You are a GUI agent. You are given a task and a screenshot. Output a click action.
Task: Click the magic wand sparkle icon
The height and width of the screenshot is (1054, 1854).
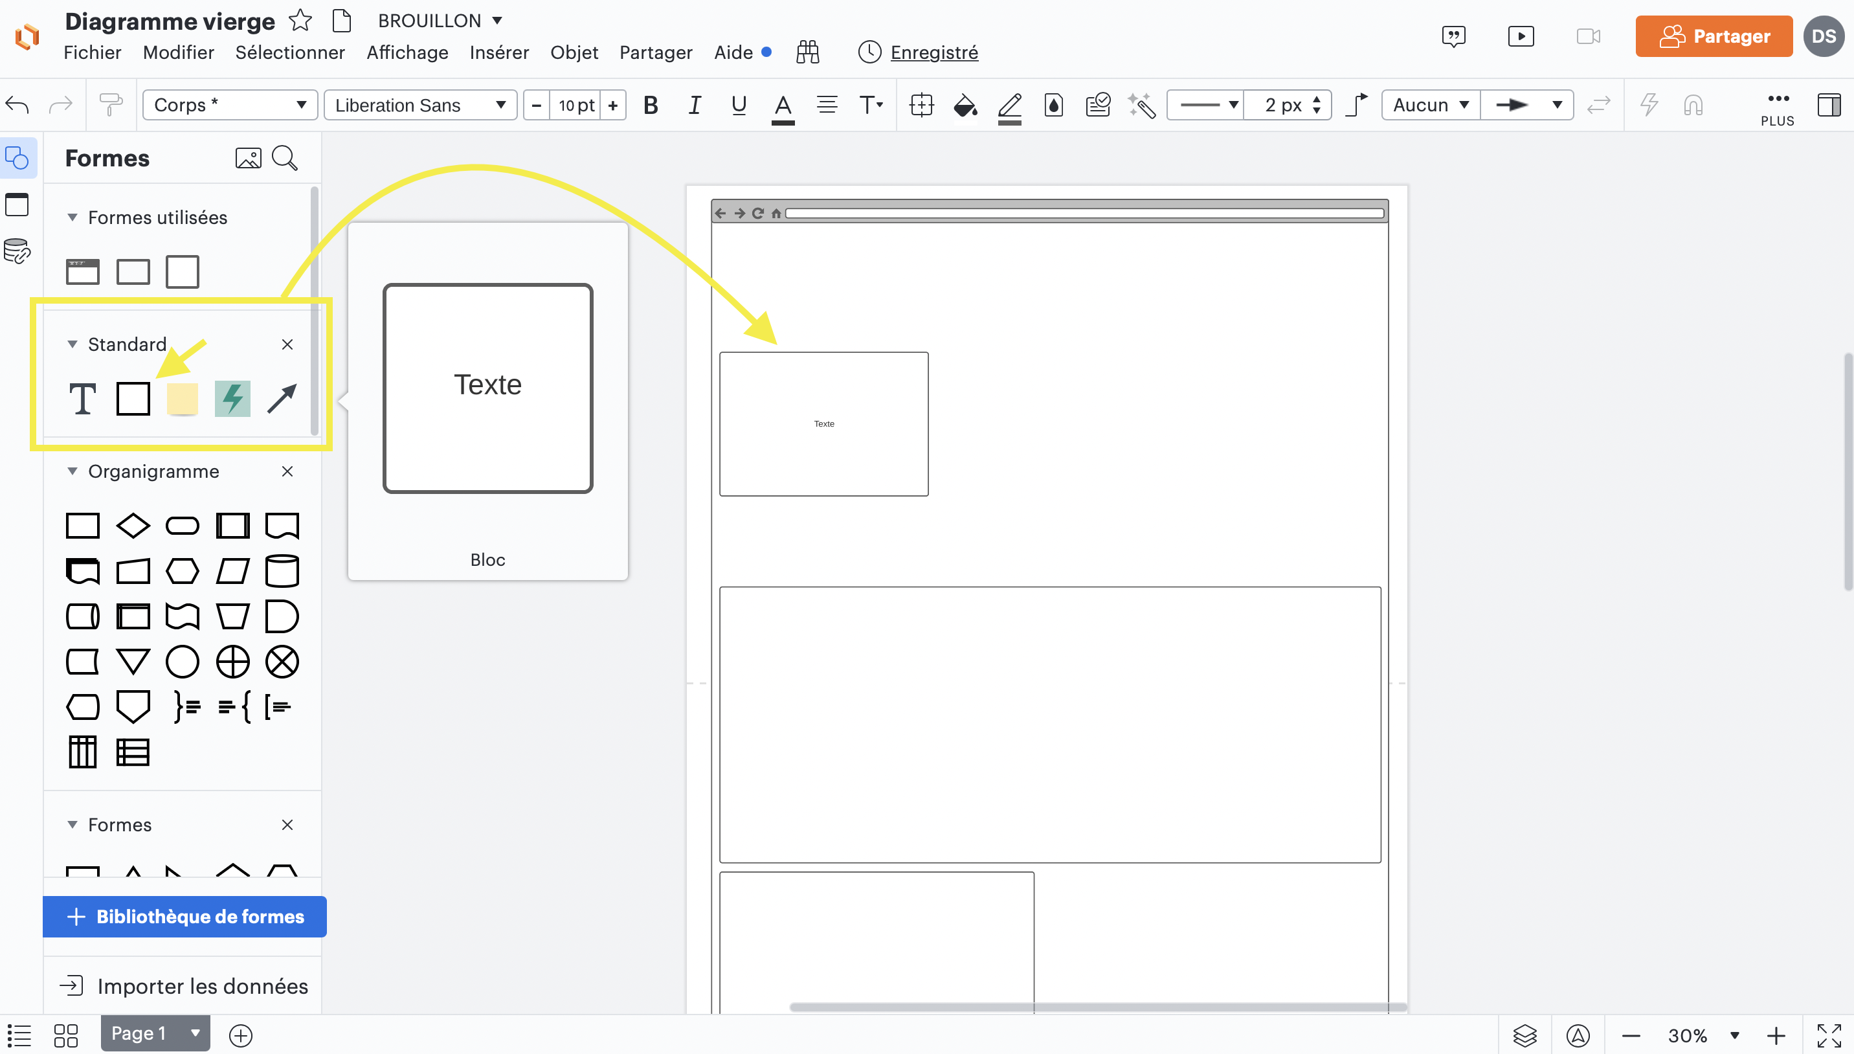point(1142,105)
